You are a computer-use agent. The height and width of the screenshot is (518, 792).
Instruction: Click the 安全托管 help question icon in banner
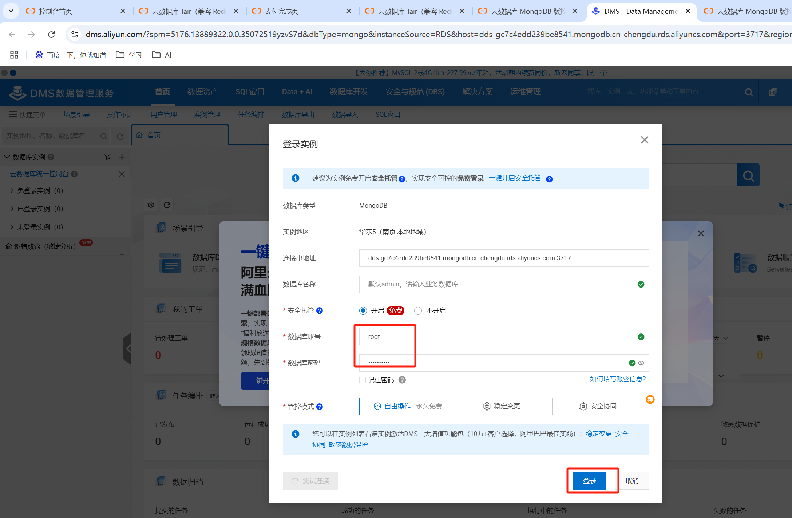click(402, 179)
